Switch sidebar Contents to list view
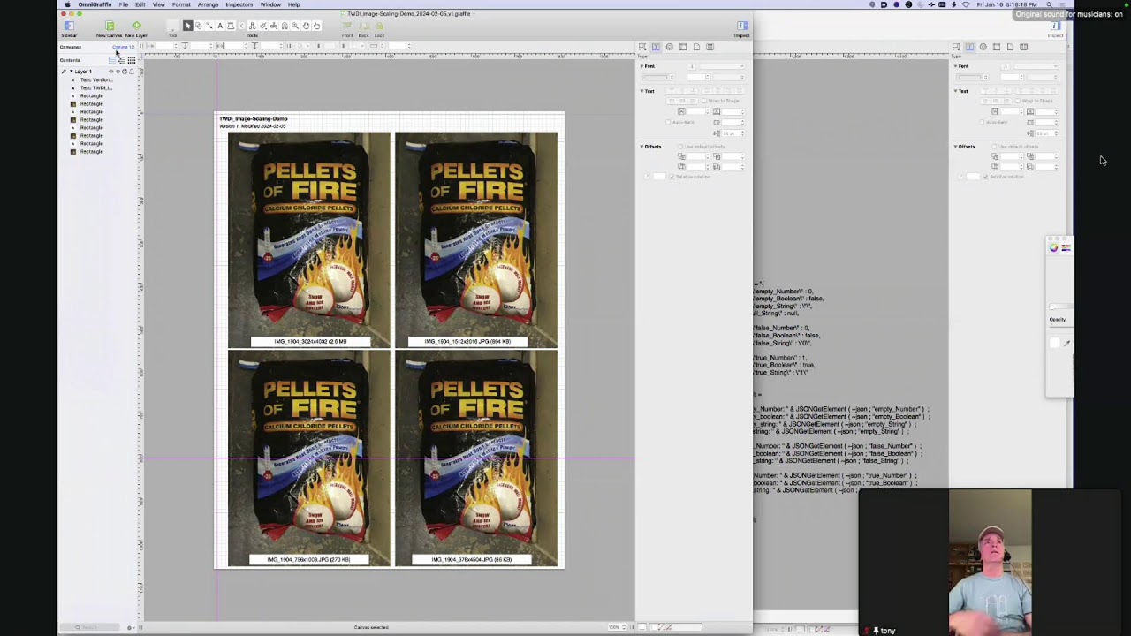Viewport: 1131px width, 636px height. click(x=112, y=60)
